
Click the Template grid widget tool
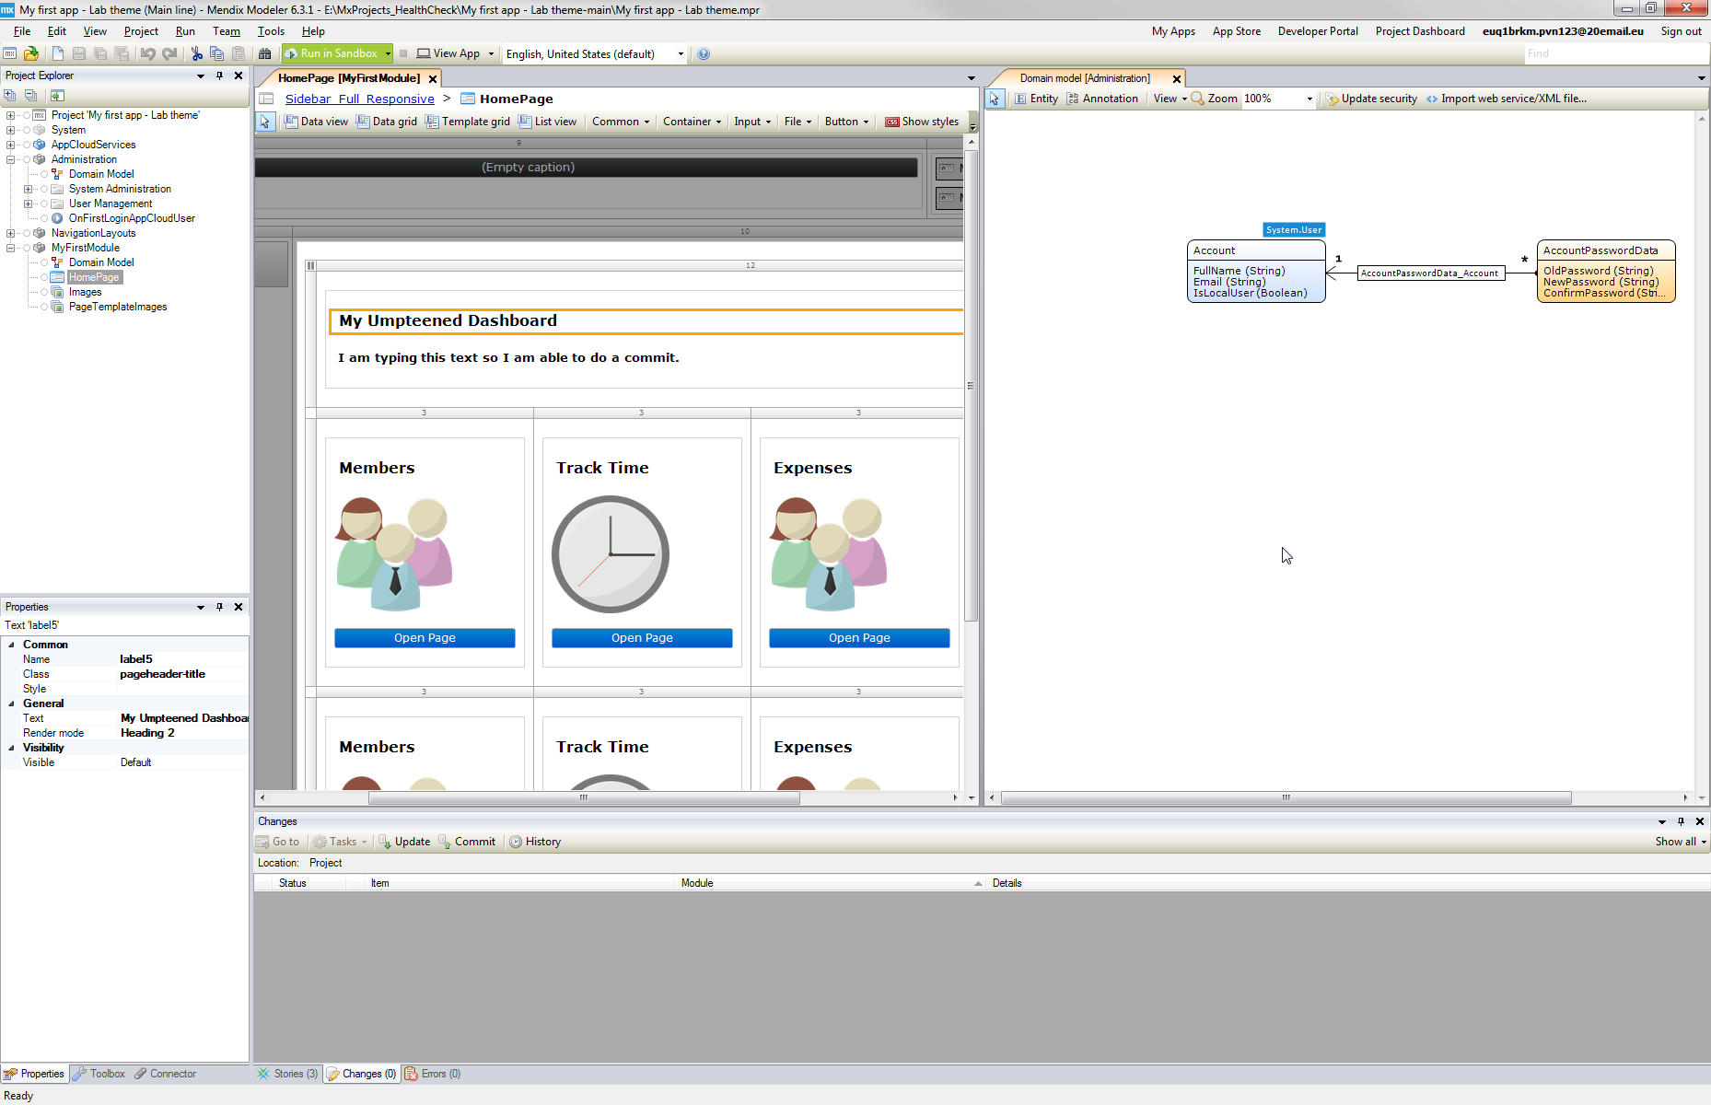tap(467, 122)
